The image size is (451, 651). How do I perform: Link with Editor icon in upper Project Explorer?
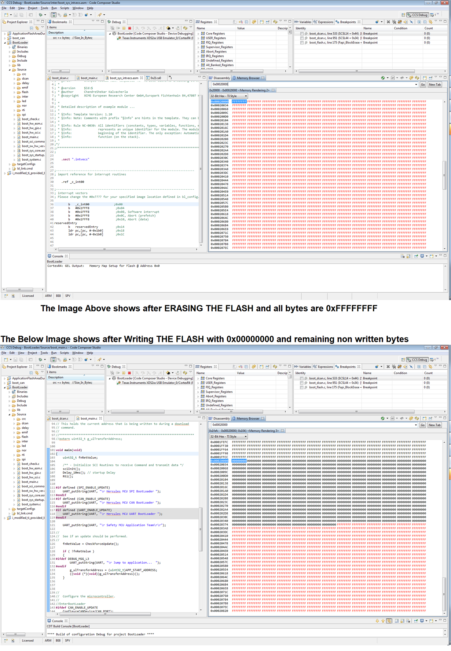point(37,28)
